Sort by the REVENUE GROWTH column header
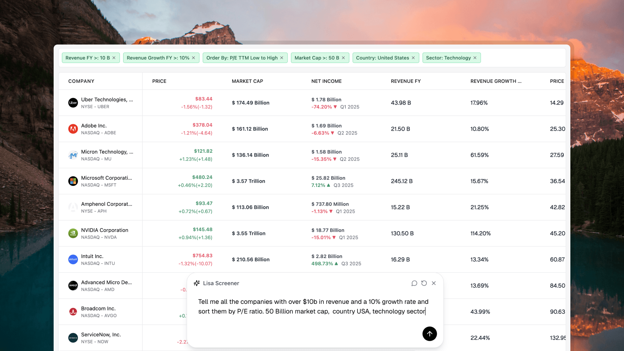This screenshot has width=624, height=351. click(496, 81)
